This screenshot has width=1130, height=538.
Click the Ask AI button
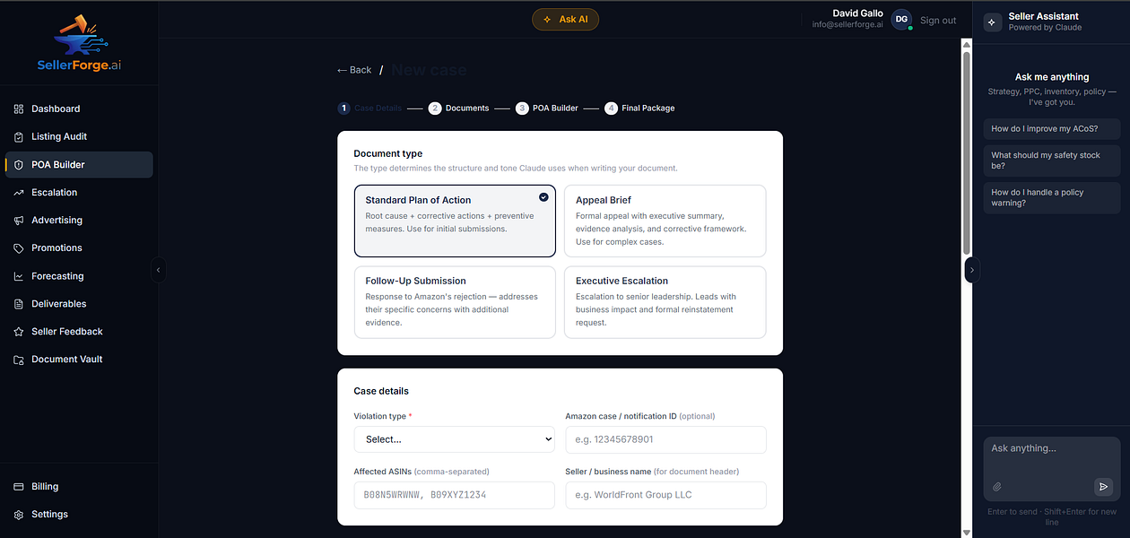[x=565, y=19]
